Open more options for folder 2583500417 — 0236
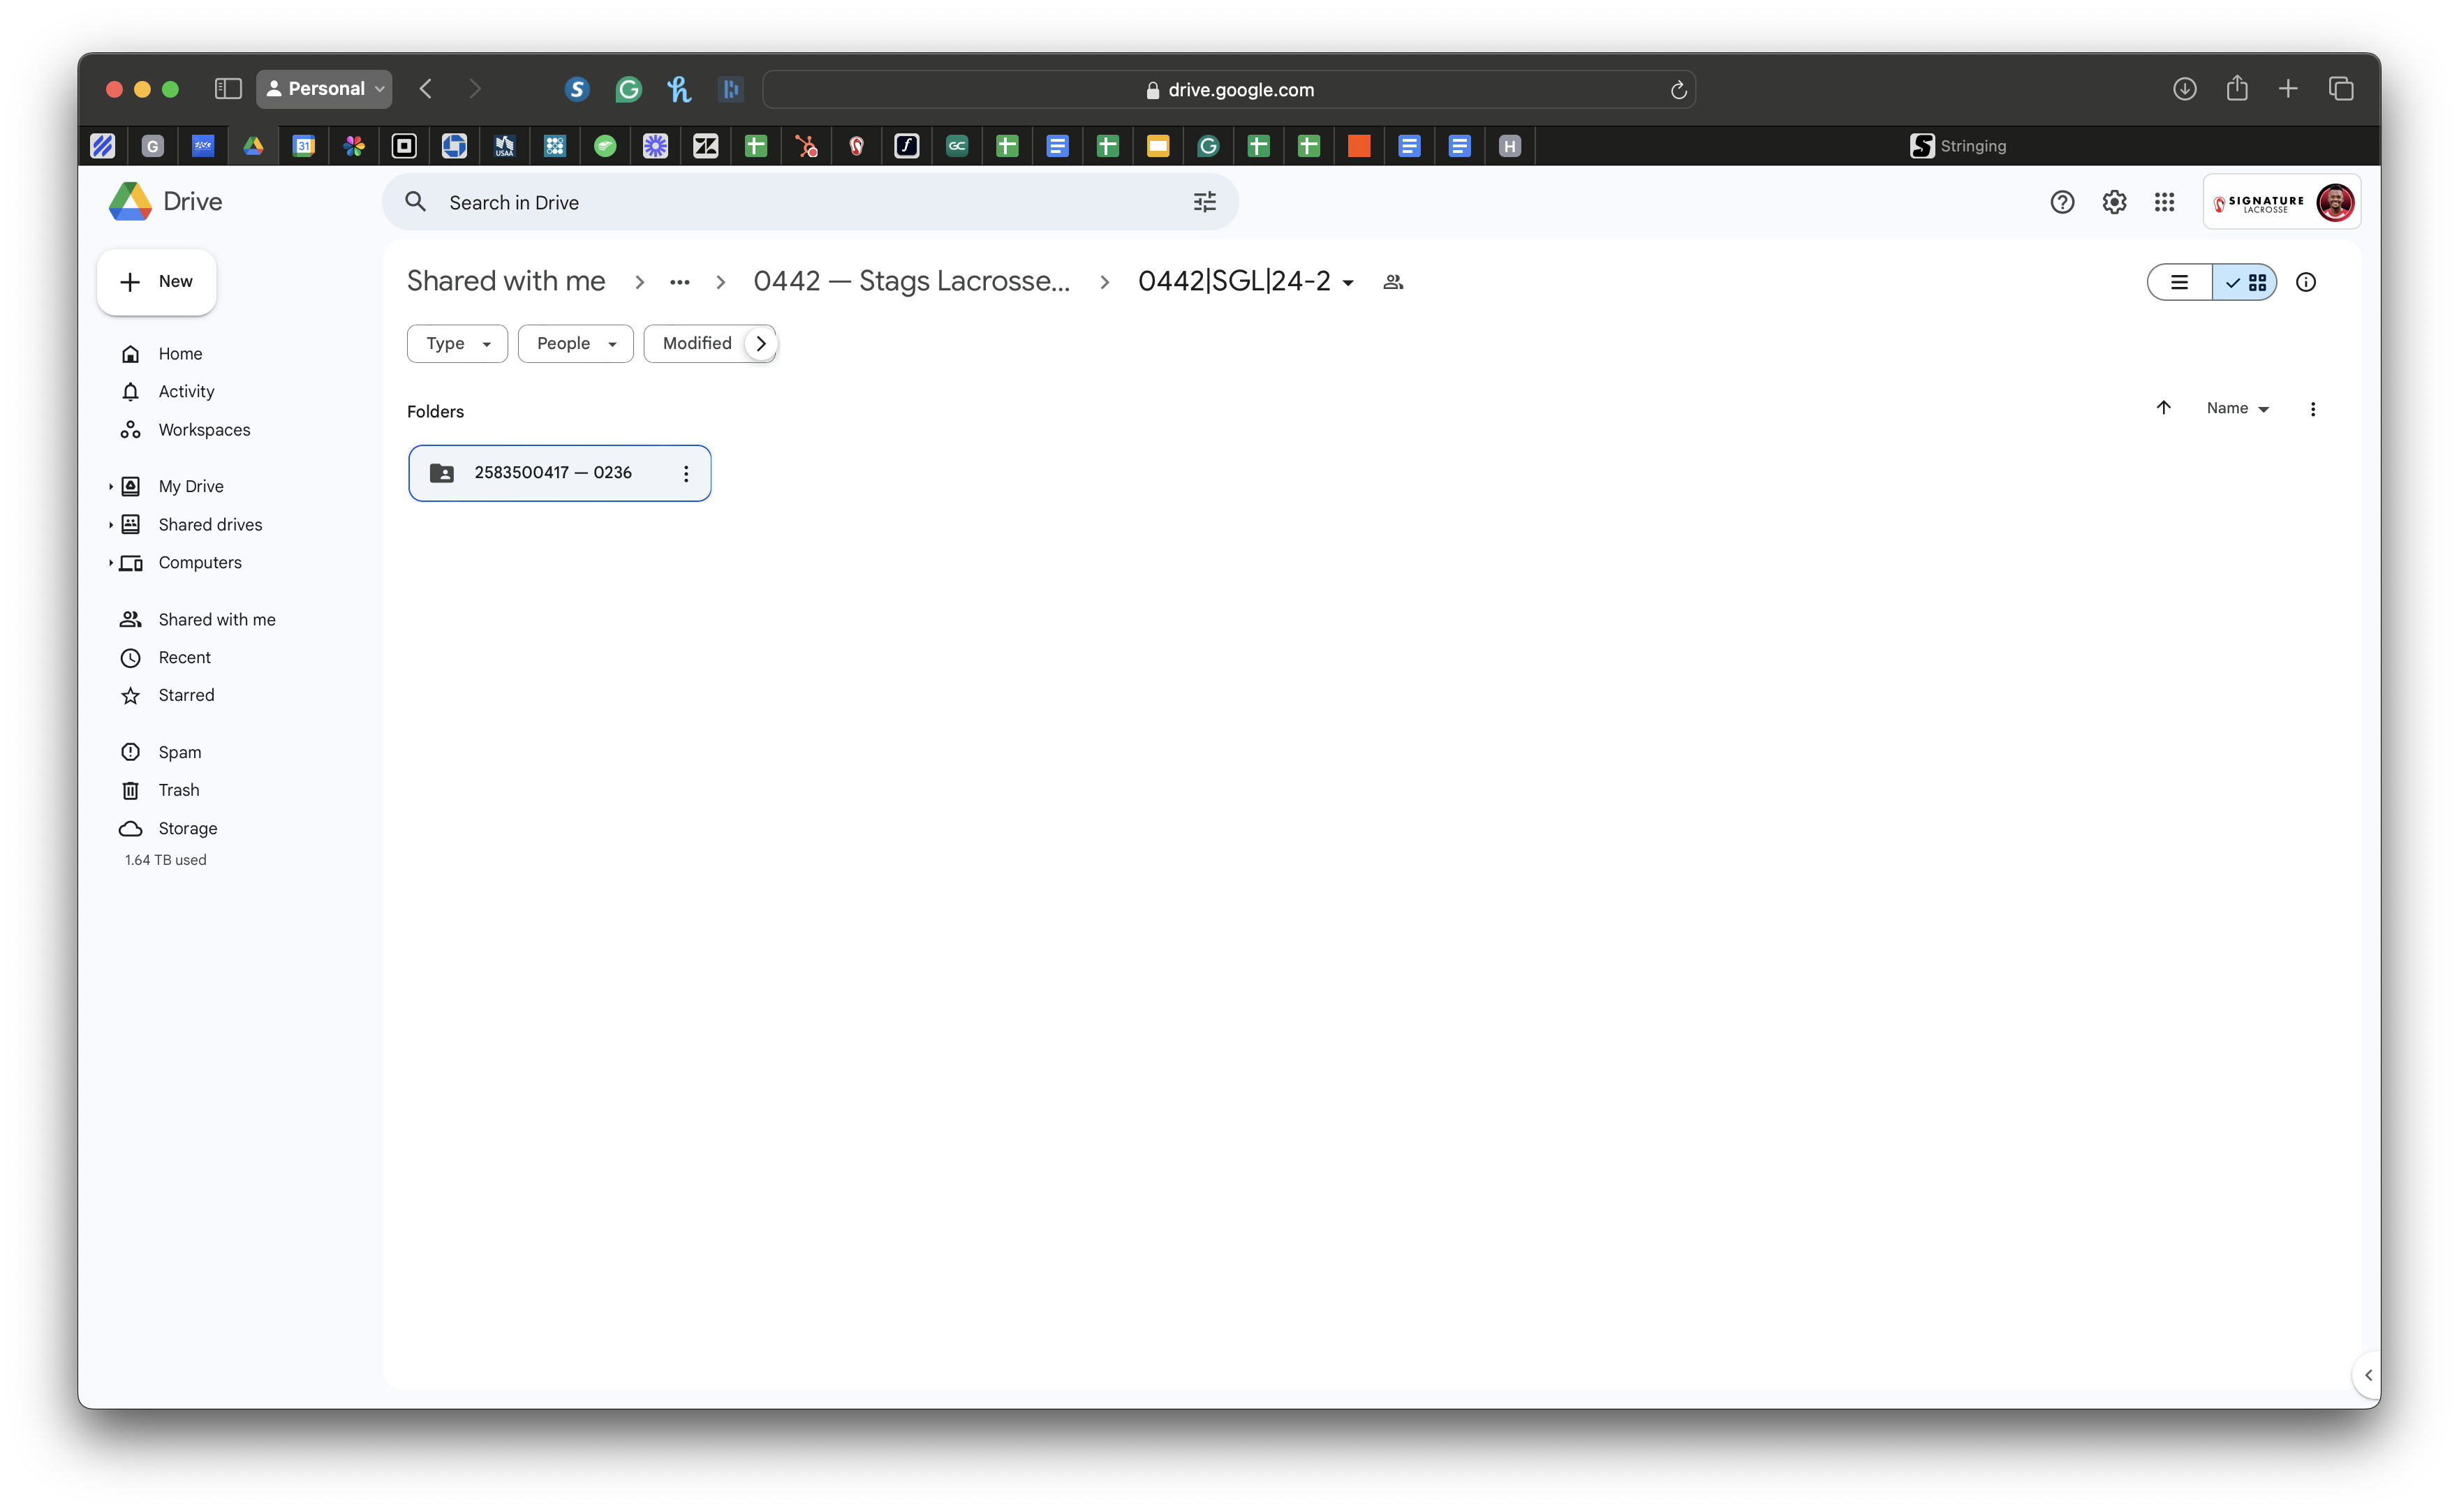The width and height of the screenshot is (2459, 1512). (x=686, y=474)
